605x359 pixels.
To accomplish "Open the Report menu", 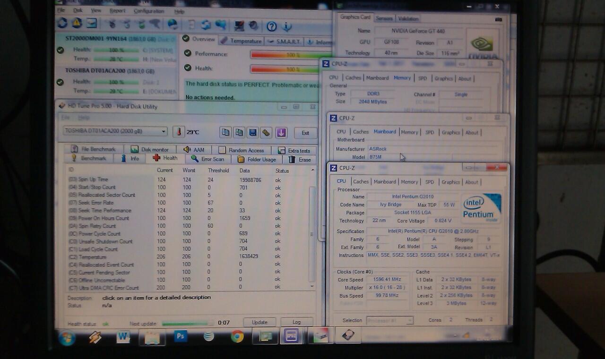I will [x=117, y=11].
